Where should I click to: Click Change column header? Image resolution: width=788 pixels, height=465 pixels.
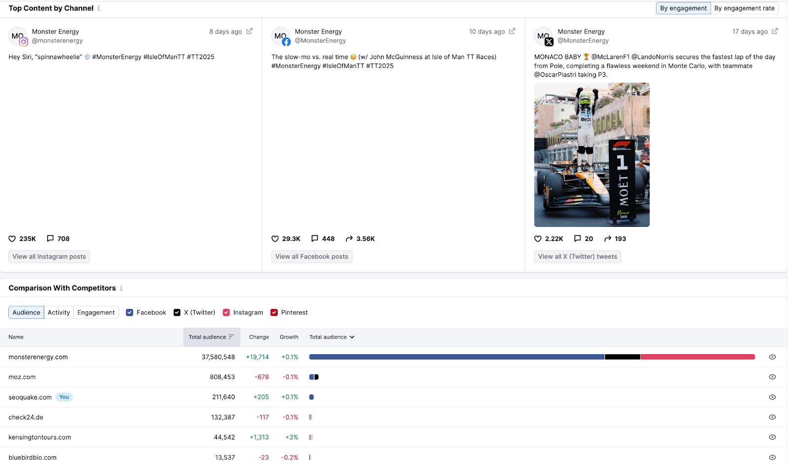click(x=259, y=337)
